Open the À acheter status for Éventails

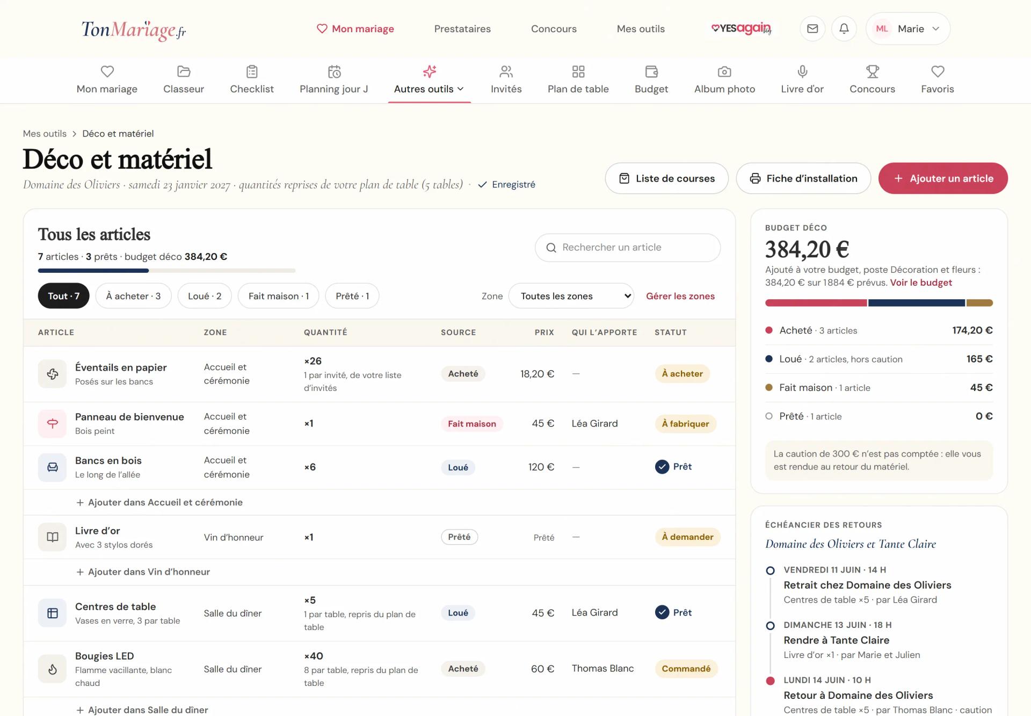coord(682,374)
